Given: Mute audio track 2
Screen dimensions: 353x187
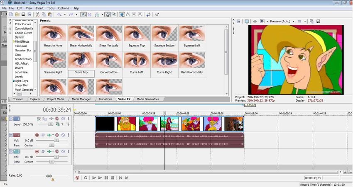Looking at the screenshot, I should [63, 135].
